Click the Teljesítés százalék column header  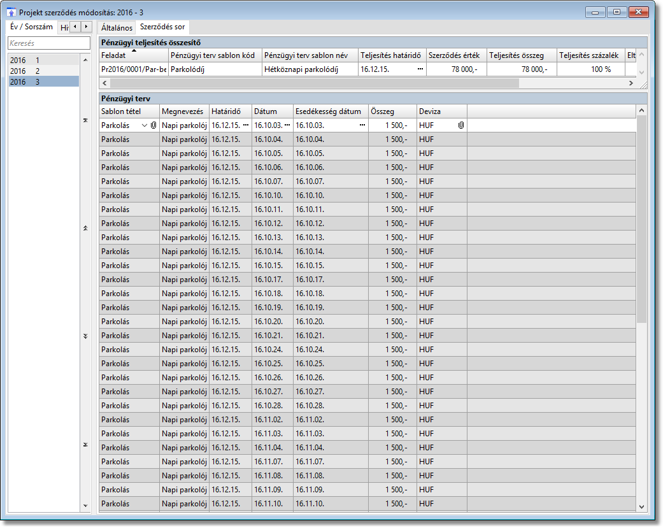click(x=590, y=55)
